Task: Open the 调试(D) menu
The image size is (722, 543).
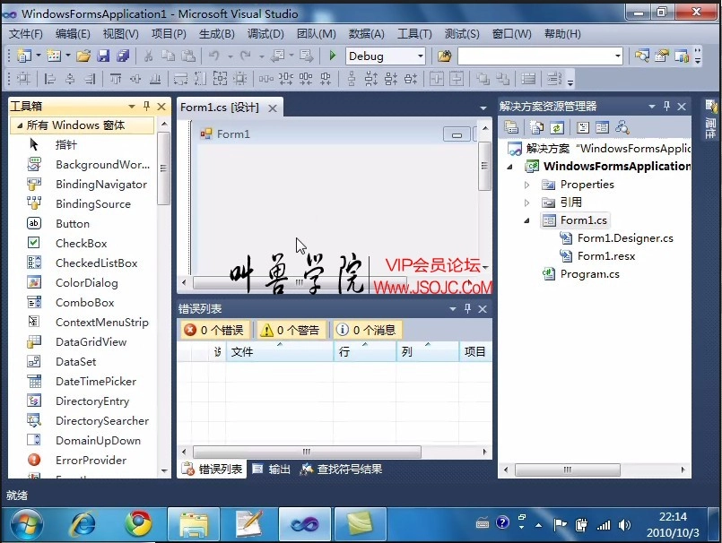Action: 265,34
